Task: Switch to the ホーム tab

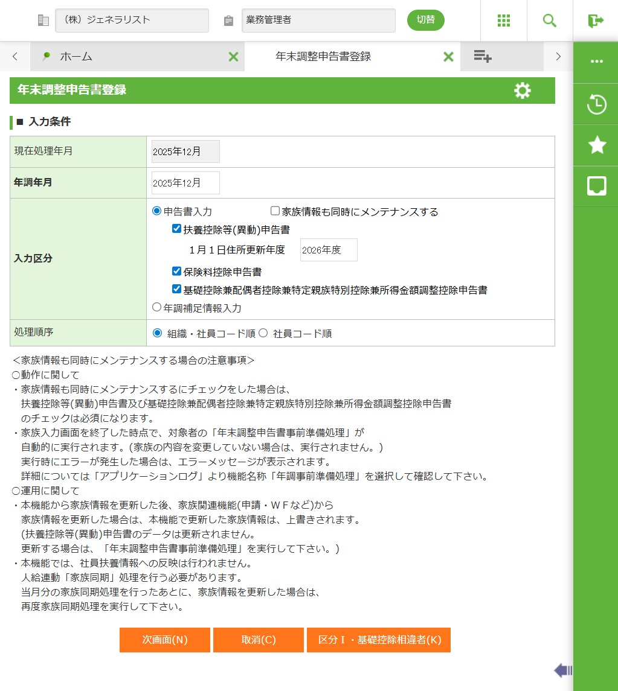Action: coord(76,57)
